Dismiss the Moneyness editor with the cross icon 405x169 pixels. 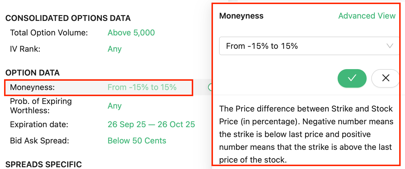(x=386, y=78)
